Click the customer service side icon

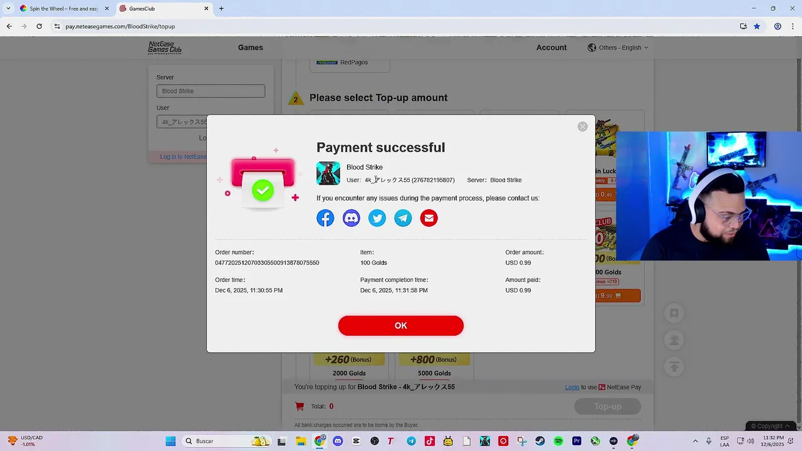(674, 340)
